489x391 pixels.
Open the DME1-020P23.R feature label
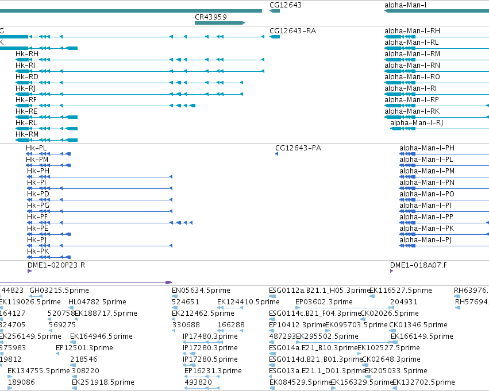(56, 265)
